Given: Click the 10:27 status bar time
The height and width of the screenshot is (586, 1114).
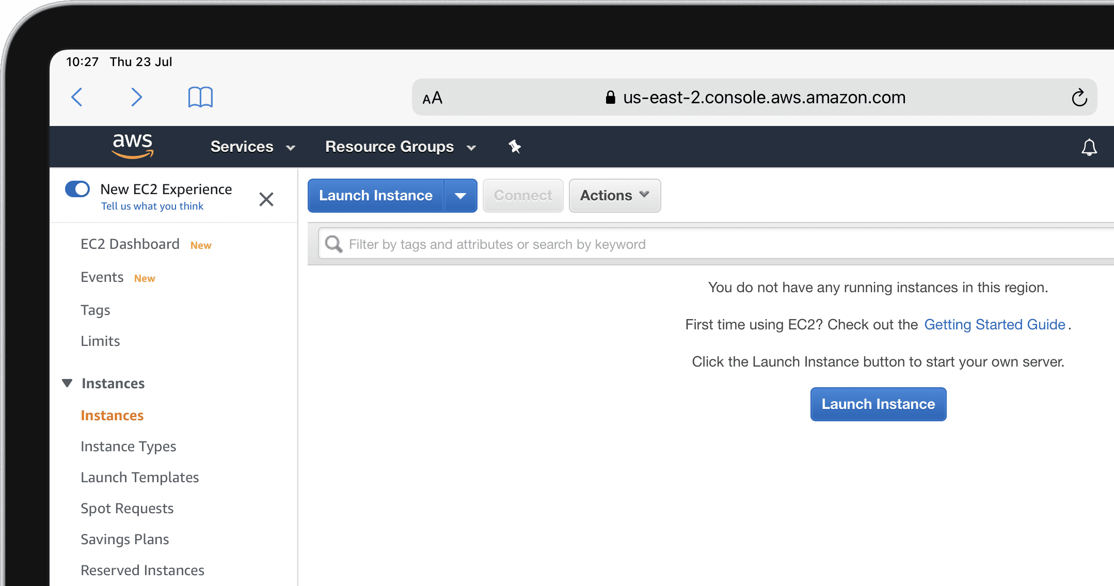Looking at the screenshot, I should 82,62.
